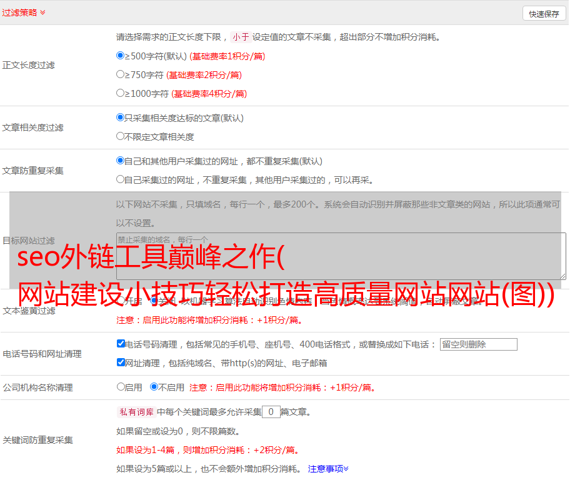Click the 私有词库 tag label
The image size is (570, 480).
tap(135, 412)
